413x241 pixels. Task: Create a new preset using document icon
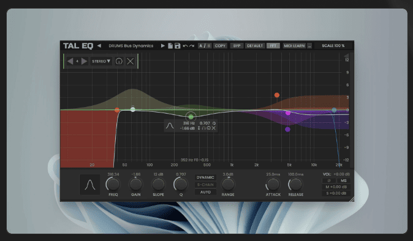click(170, 46)
